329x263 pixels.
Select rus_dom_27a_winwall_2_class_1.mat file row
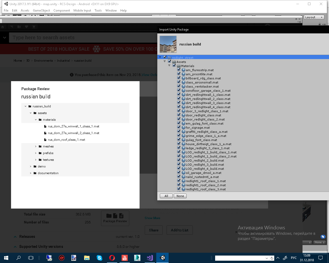pos(75,133)
